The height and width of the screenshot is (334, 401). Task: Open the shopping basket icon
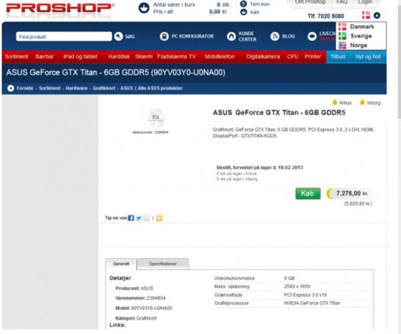tap(144, 7)
